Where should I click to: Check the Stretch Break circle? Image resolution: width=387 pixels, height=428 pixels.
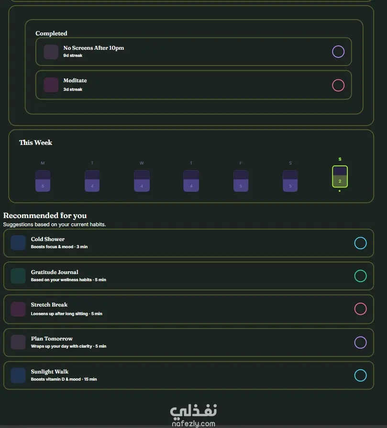360,309
